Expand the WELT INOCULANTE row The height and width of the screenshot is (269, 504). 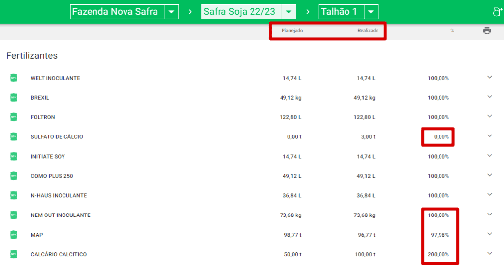(x=489, y=77)
